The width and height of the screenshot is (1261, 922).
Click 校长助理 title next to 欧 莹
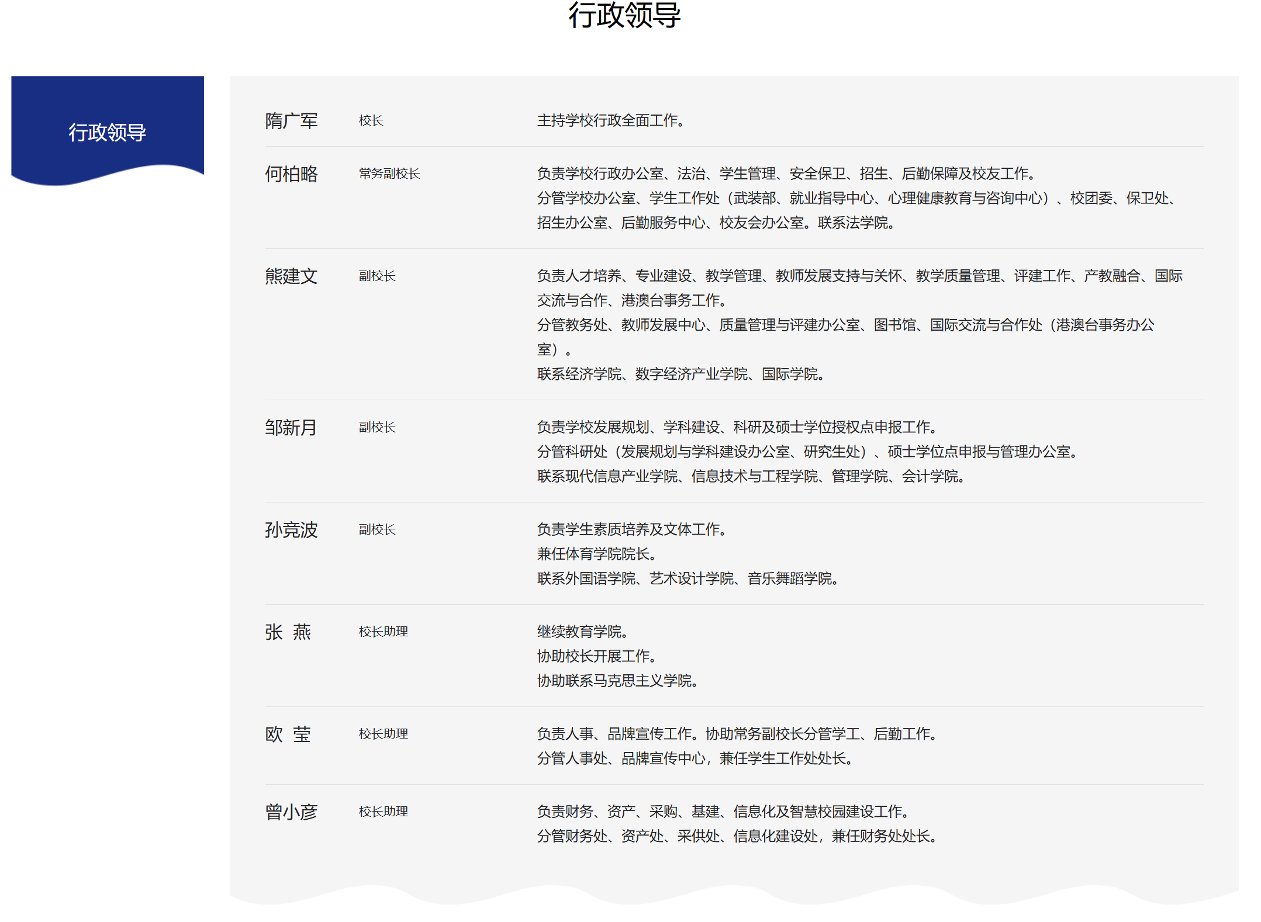coord(384,734)
